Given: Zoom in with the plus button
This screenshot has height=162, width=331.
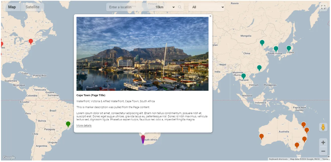Looking at the screenshot, I should click(323, 142).
